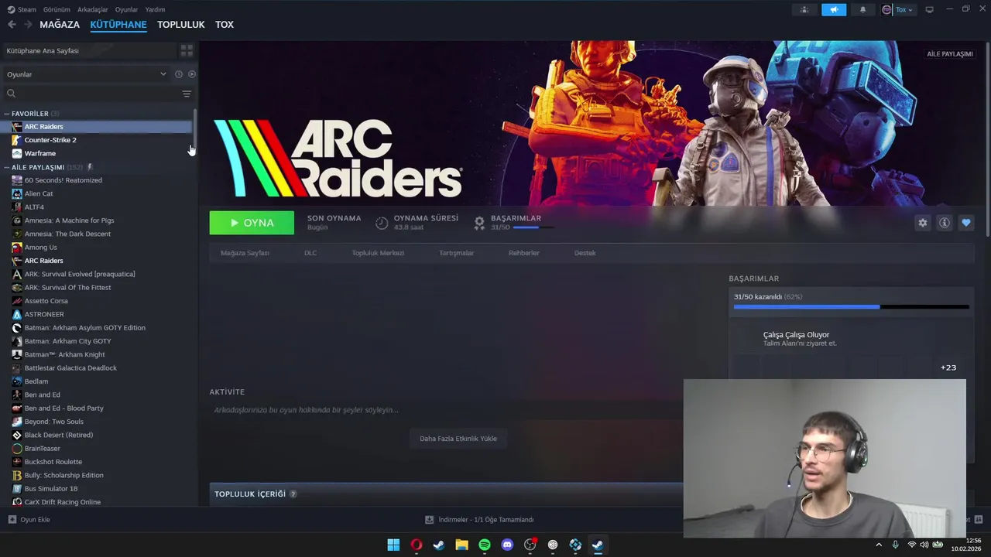Show +23 more achievements
991x557 pixels.
click(948, 367)
